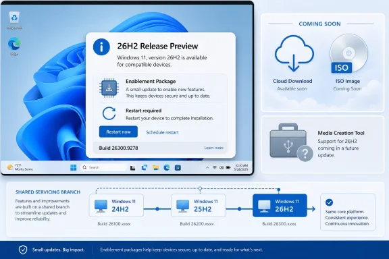Click the SHARED SERVICING BRANCH heading
This screenshot has height=259, width=389.
tap(48, 192)
